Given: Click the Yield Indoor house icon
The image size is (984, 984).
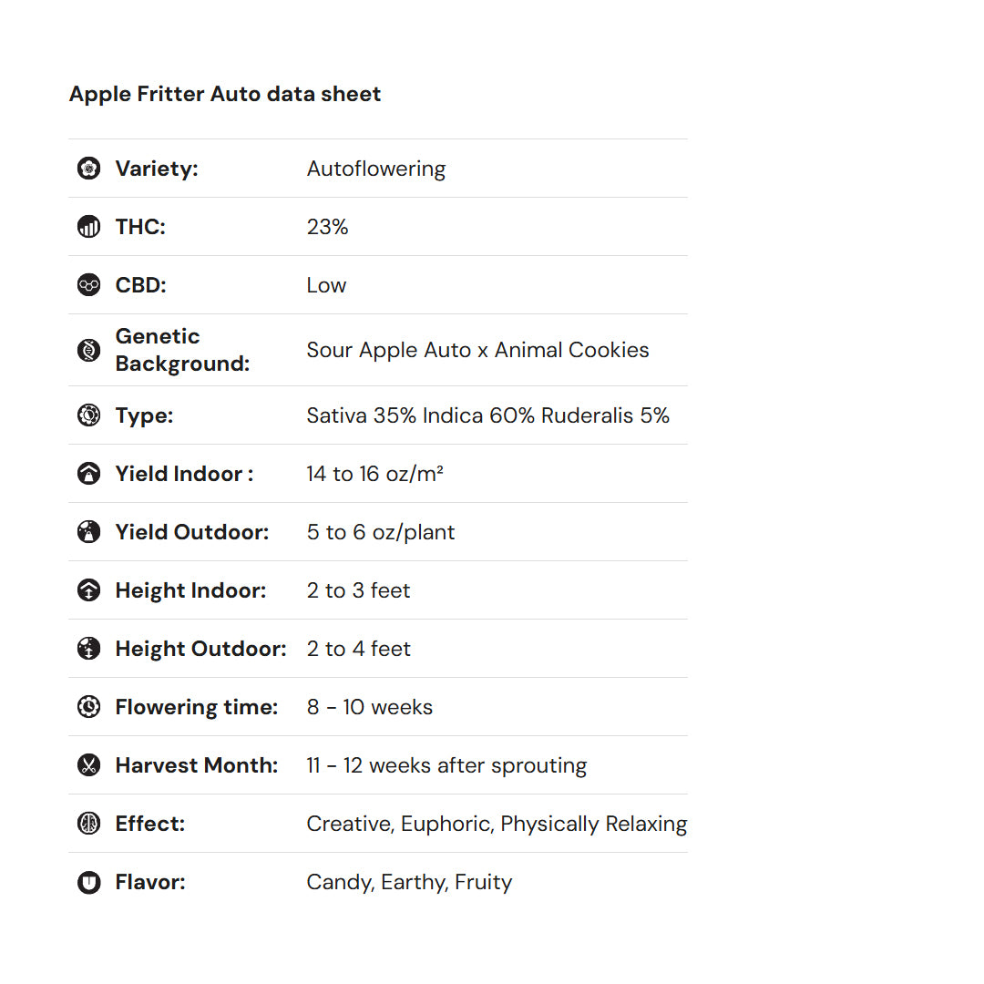Looking at the screenshot, I should coord(88,474).
